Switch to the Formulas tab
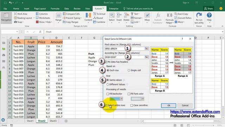This screenshot has height=127, width=225. [x=55, y=8]
